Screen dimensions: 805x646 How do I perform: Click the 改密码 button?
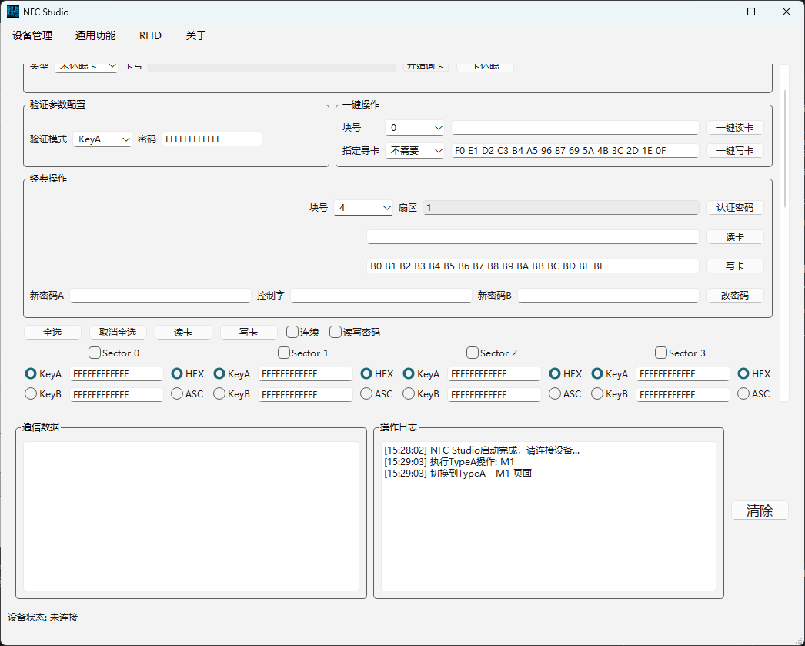[735, 296]
